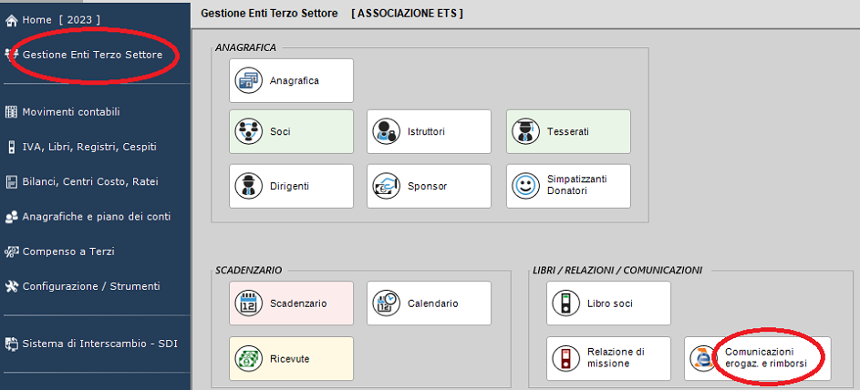Screen dimensions: 860x390
Task: Open the Sponsor handshake icon
Action: pos(387,186)
